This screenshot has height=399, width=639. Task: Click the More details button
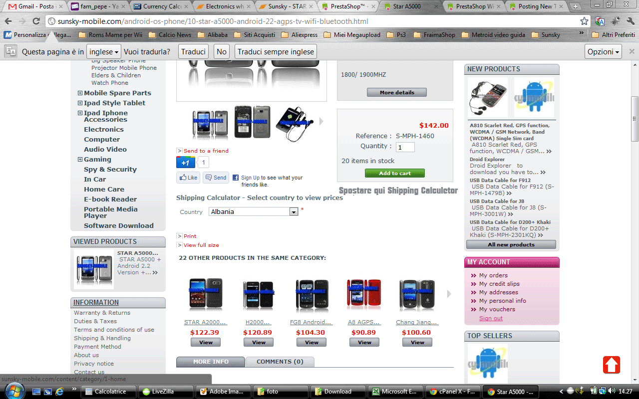click(x=397, y=92)
